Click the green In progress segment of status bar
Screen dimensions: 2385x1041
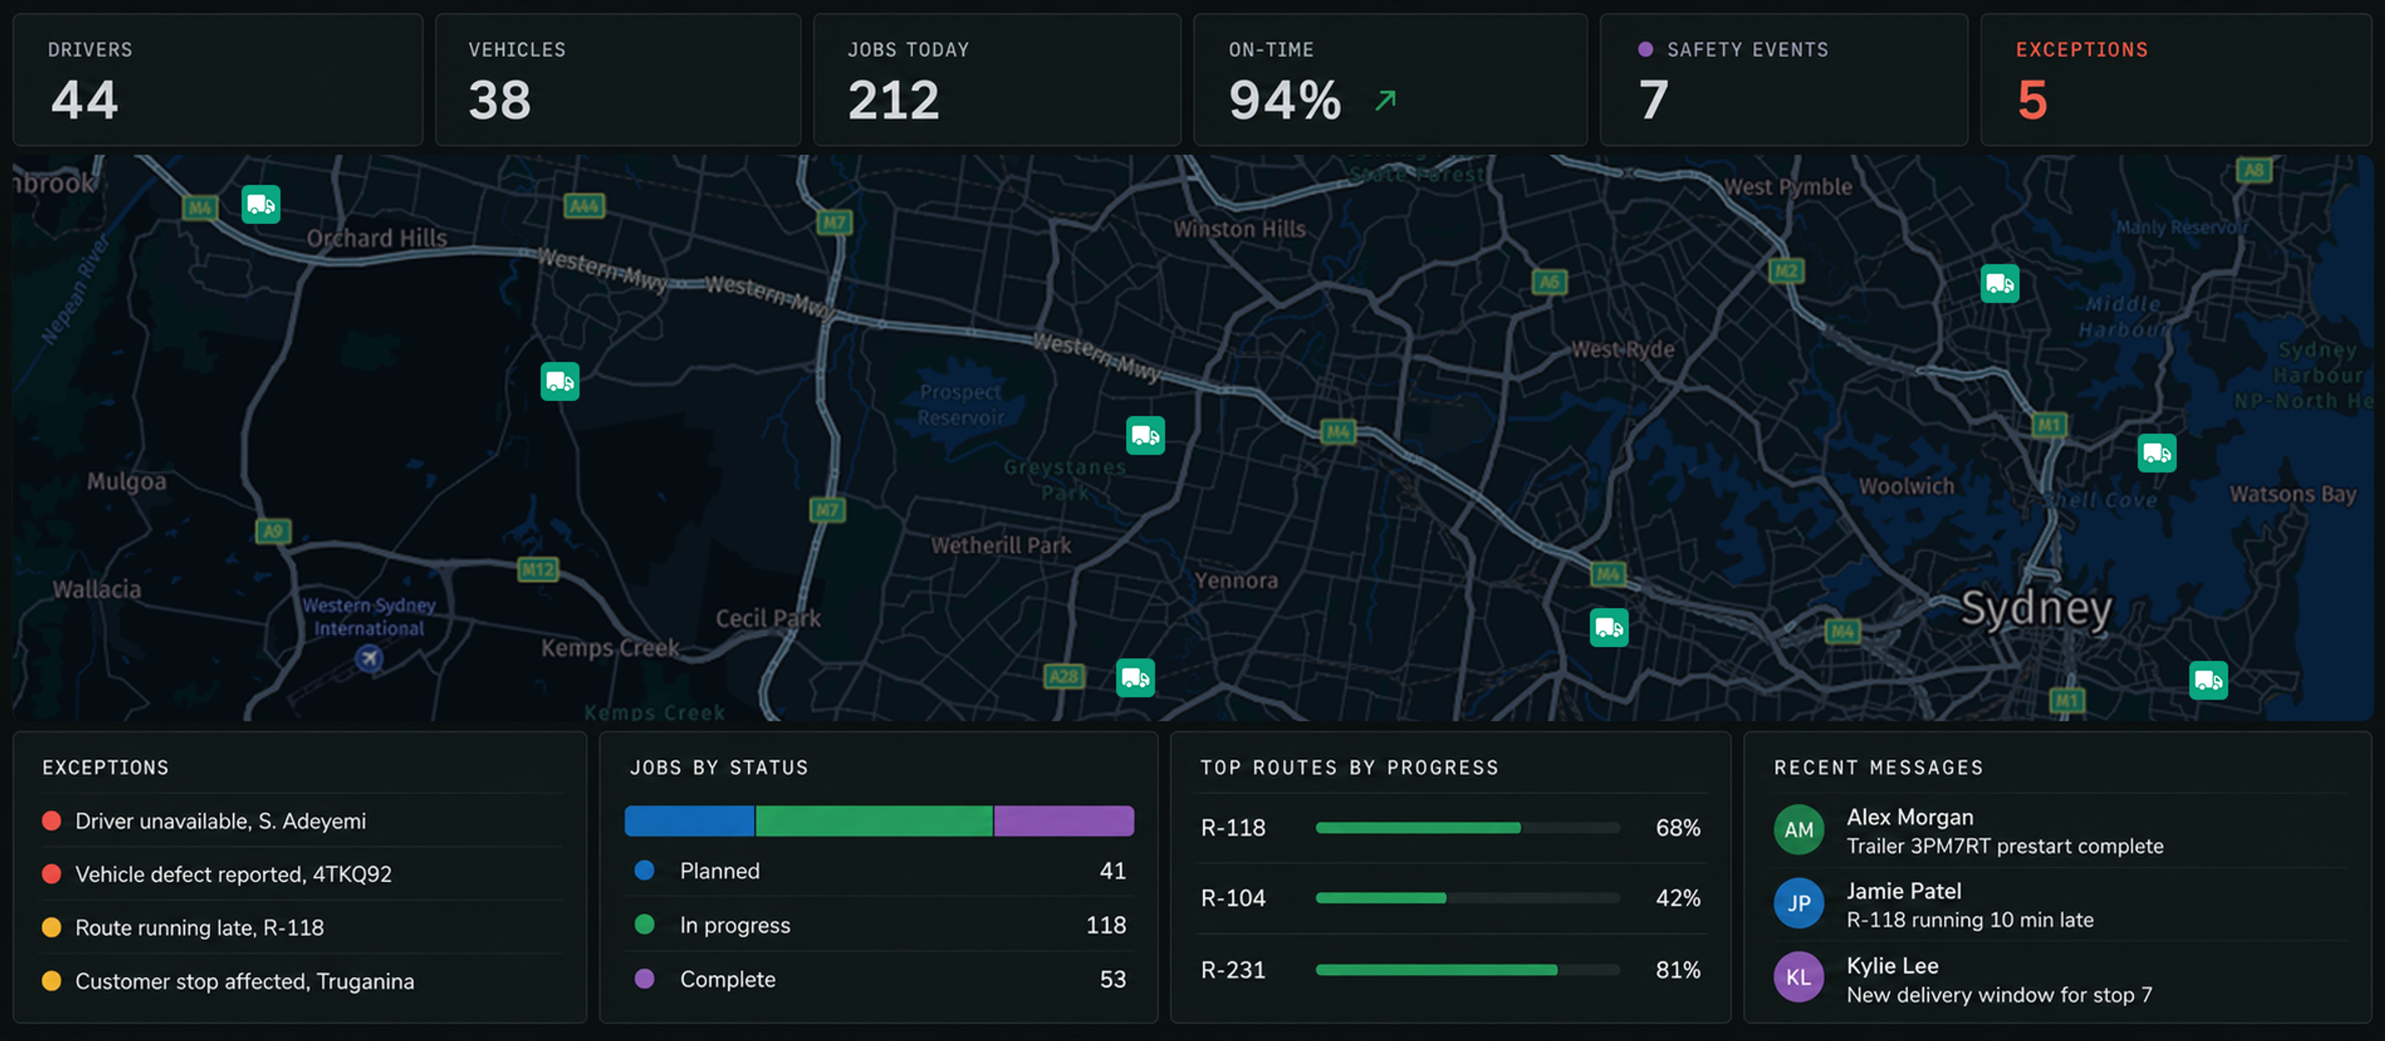(874, 821)
